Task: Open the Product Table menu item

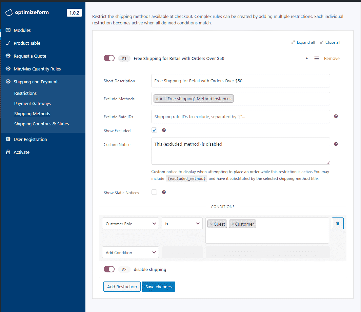Action: pos(27,43)
